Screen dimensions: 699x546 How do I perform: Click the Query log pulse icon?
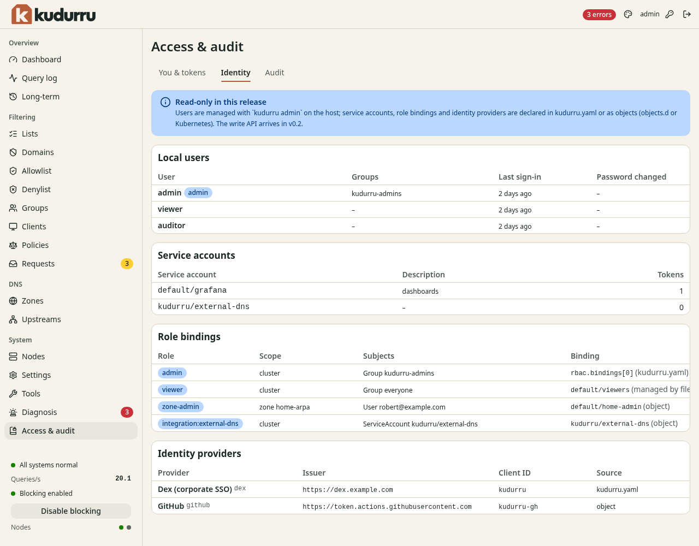tap(13, 78)
